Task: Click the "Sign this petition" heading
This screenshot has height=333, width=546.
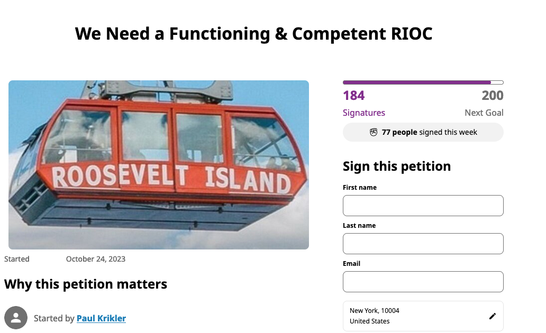Action: [397, 166]
